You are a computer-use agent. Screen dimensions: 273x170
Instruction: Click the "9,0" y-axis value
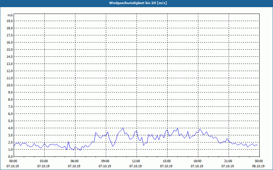point(11,92)
